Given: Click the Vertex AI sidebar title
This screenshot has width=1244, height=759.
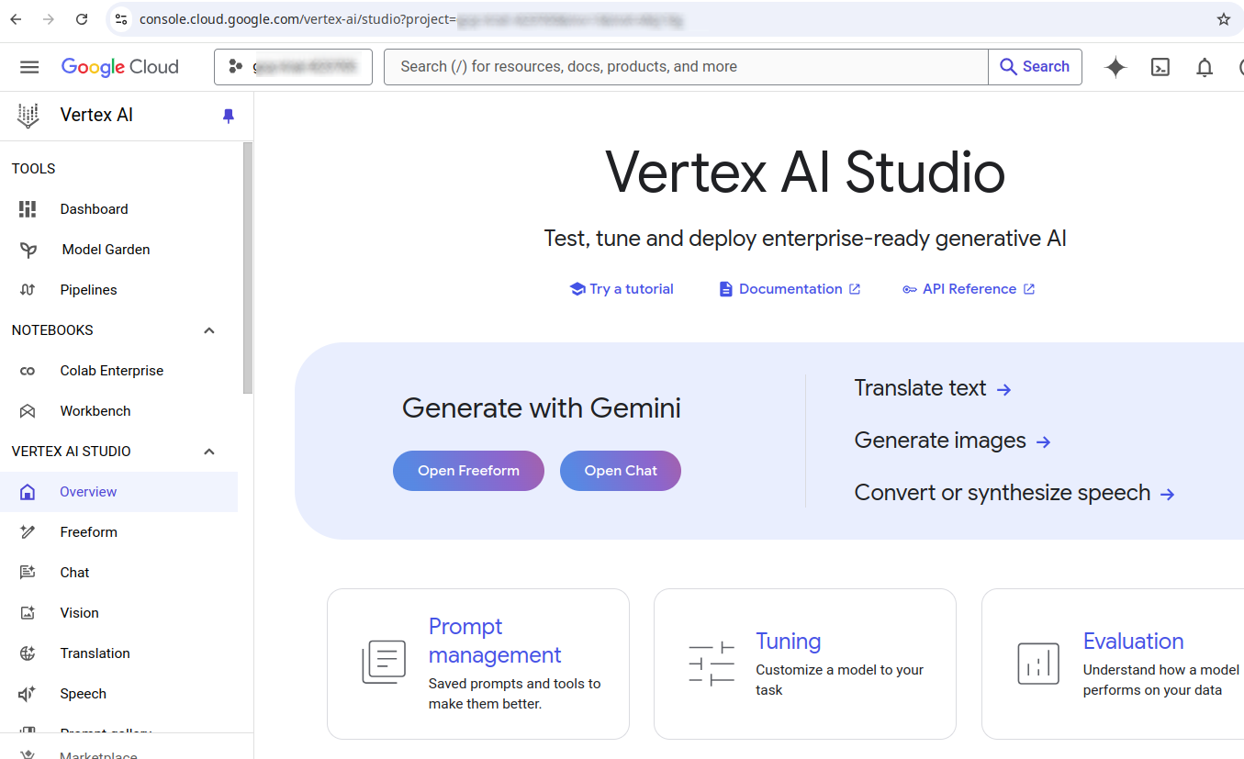Looking at the screenshot, I should point(96,116).
